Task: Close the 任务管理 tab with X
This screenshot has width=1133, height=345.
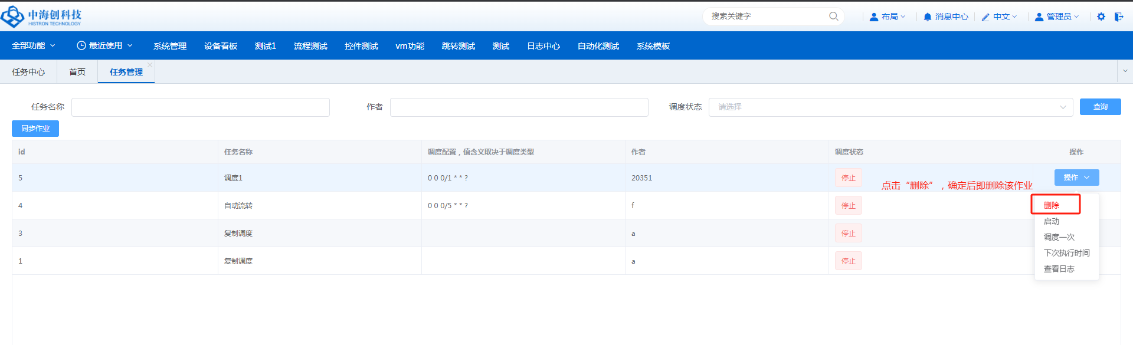Action: click(x=150, y=65)
